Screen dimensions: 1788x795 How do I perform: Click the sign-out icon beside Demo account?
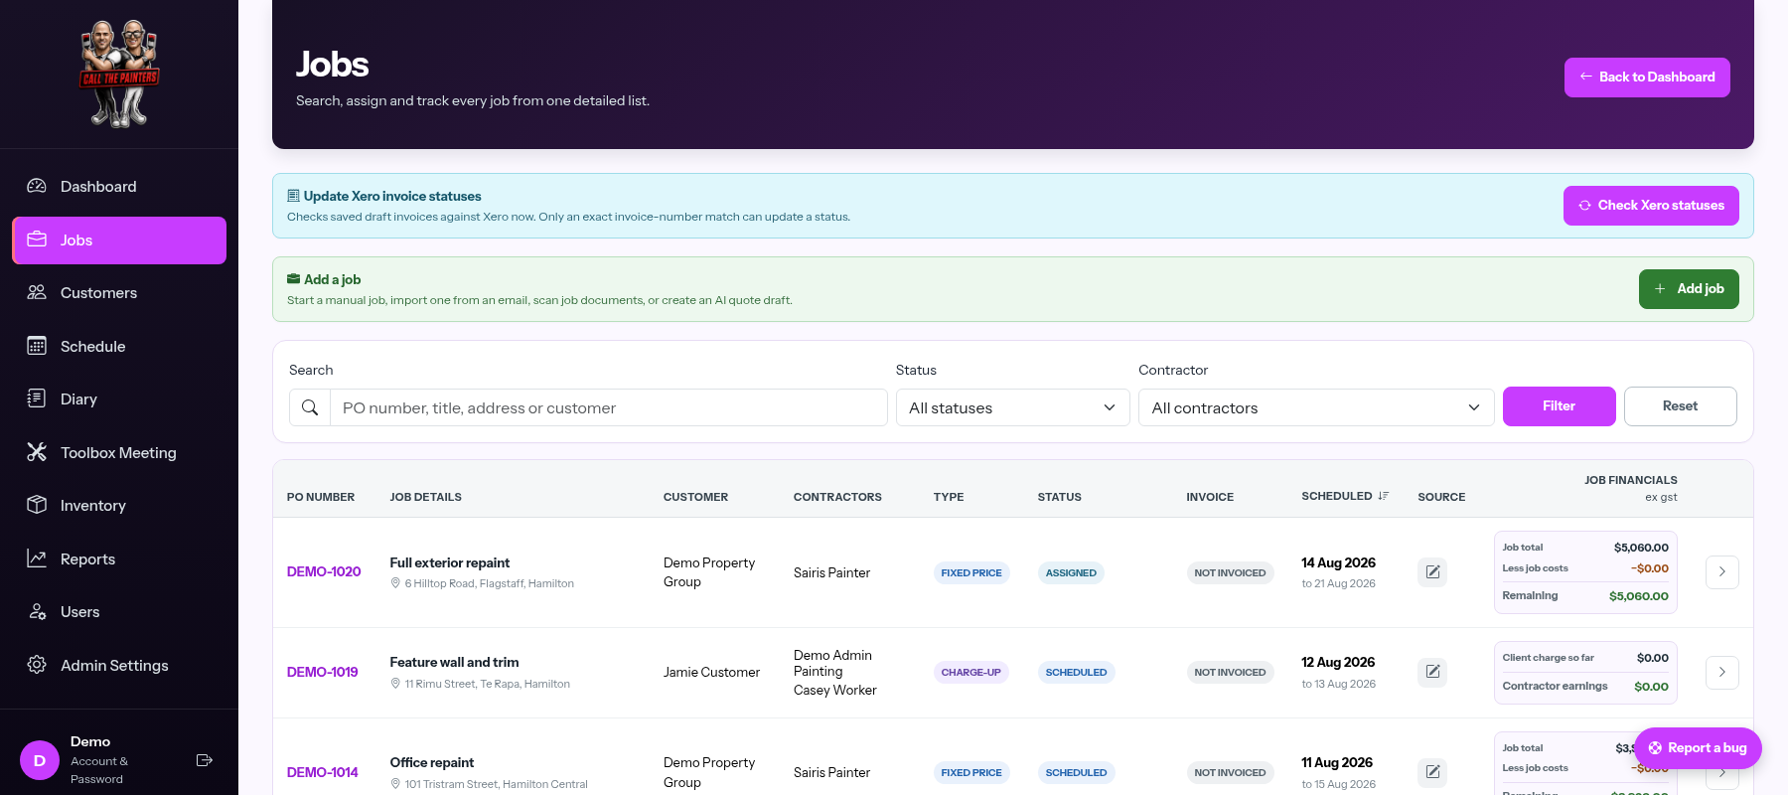[205, 760]
